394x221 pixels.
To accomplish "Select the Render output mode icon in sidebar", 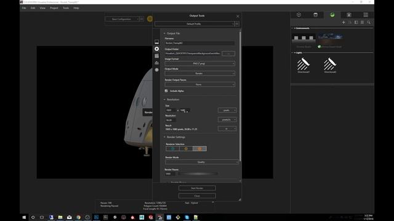I will (156, 49).
